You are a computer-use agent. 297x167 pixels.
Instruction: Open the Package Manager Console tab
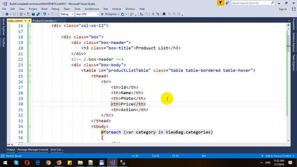[x=33, y=149]
